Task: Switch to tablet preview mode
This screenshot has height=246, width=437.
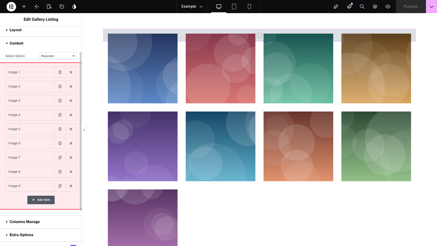Action: [x=234, y=7]
